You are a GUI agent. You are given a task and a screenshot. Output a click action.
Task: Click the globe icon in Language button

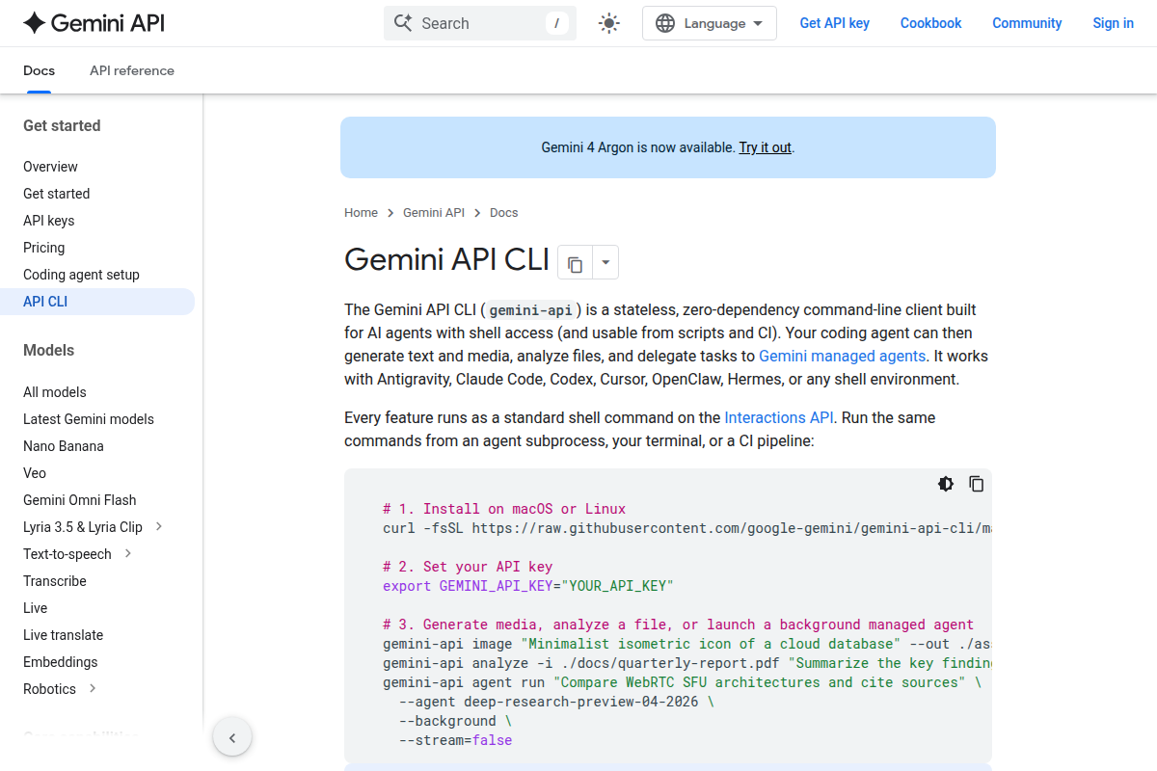pyautogui.click(x=665, y=23)
